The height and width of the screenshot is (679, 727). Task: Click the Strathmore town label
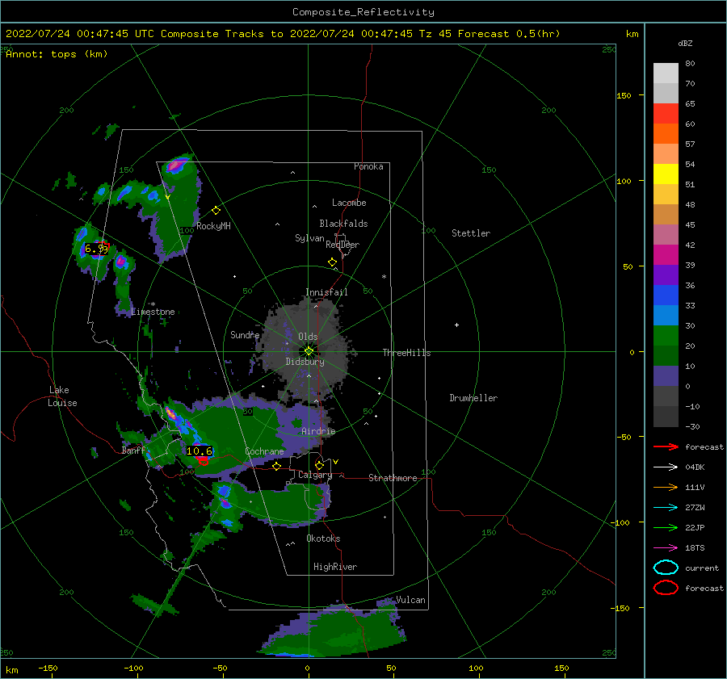(393, 478)
